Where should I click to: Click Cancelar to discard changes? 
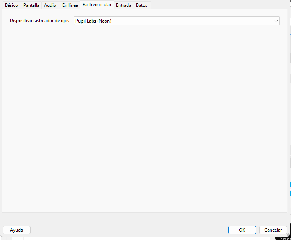(273, 230)
